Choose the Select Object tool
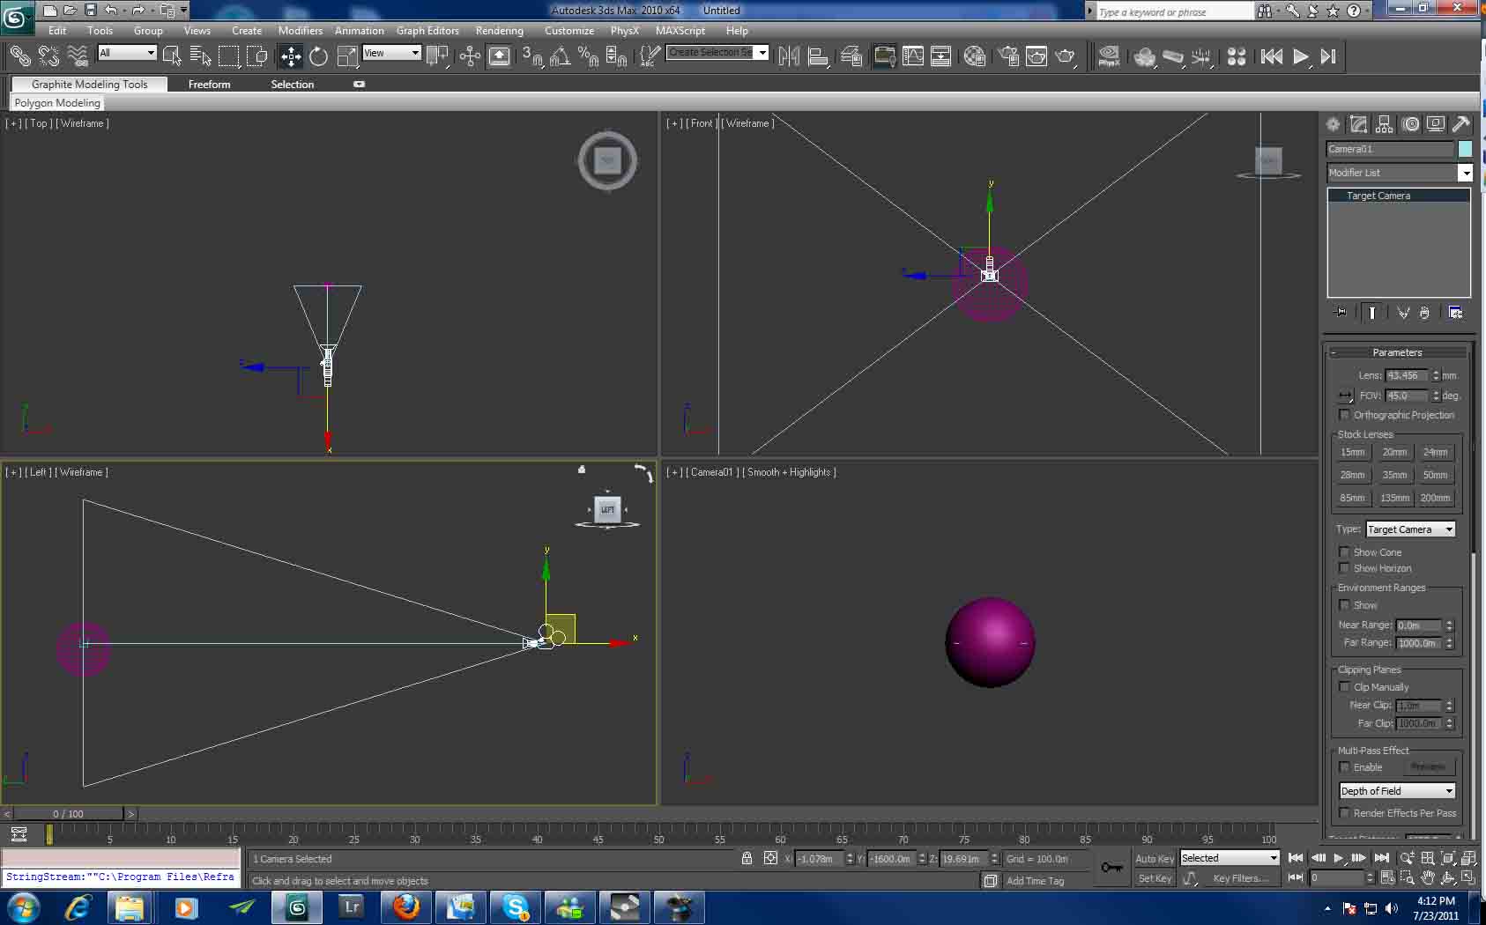This screenshot has width=1486, height=925. pos(172,56)
